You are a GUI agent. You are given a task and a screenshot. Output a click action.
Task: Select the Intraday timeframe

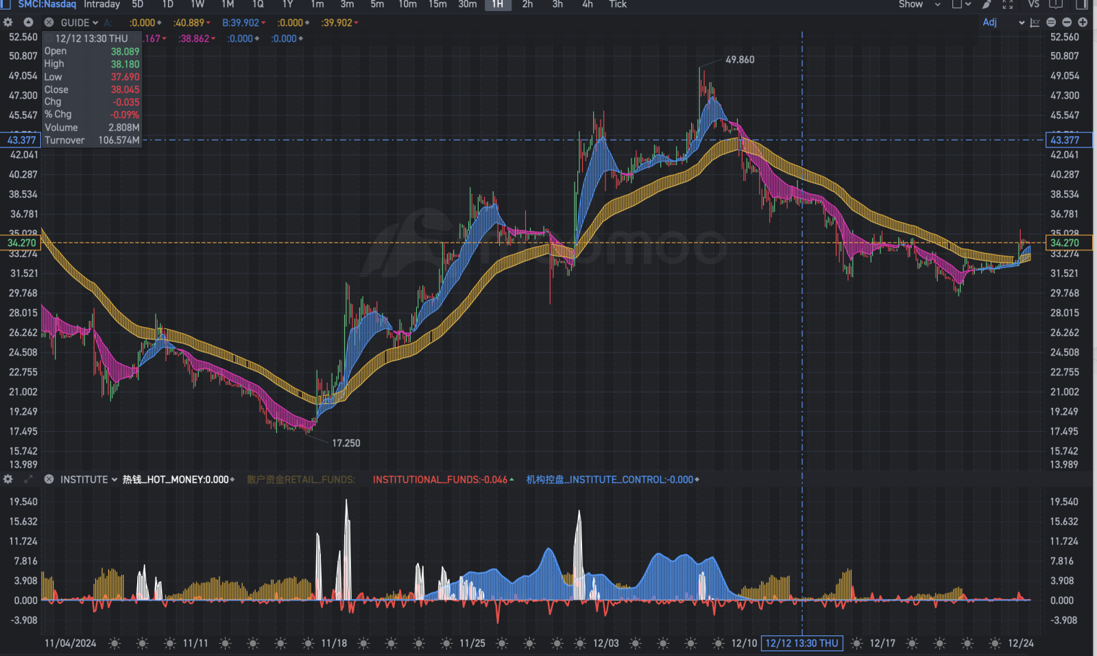click(x=101, y=4)
